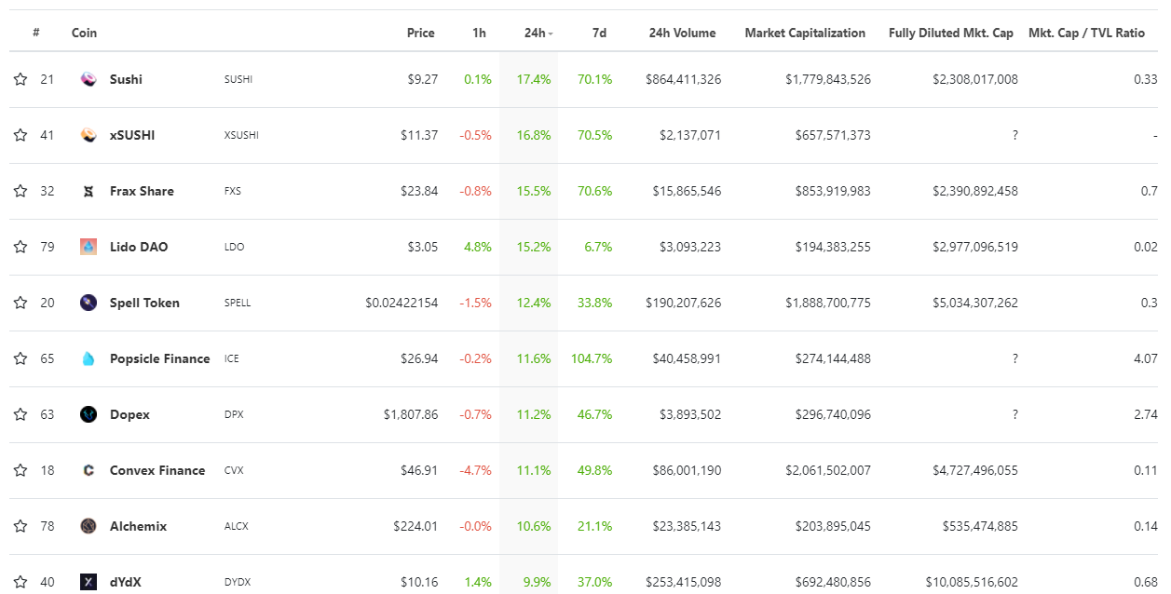
Task: Click the Dopex coin logo icon
Action: pyautogui.click(x=89, y=414)
